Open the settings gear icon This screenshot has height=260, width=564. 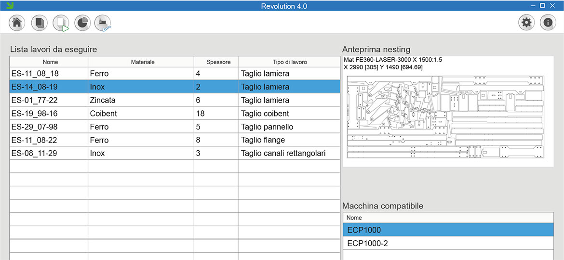[526, 23]
